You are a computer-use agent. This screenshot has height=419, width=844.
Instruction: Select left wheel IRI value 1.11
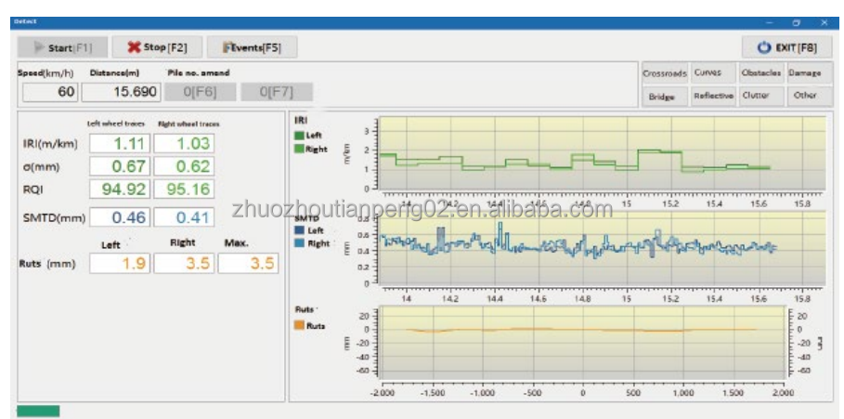(120, 143)
